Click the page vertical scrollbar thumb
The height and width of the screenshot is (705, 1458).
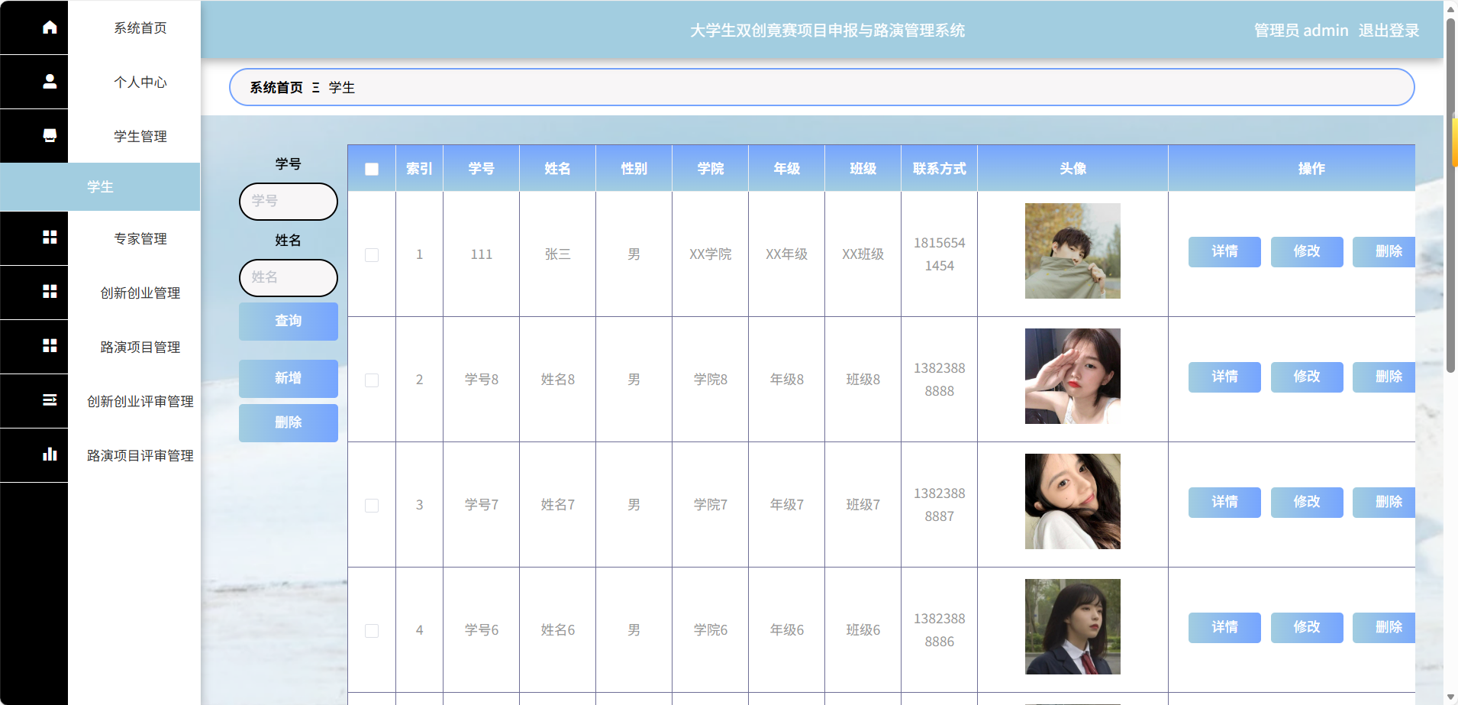pos(1450,195)
